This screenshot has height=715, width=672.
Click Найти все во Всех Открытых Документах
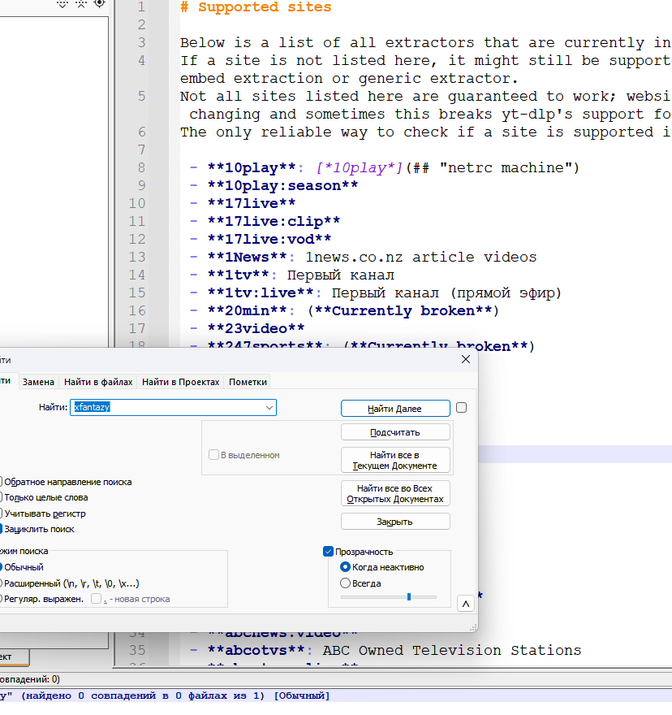coord(395,493)
